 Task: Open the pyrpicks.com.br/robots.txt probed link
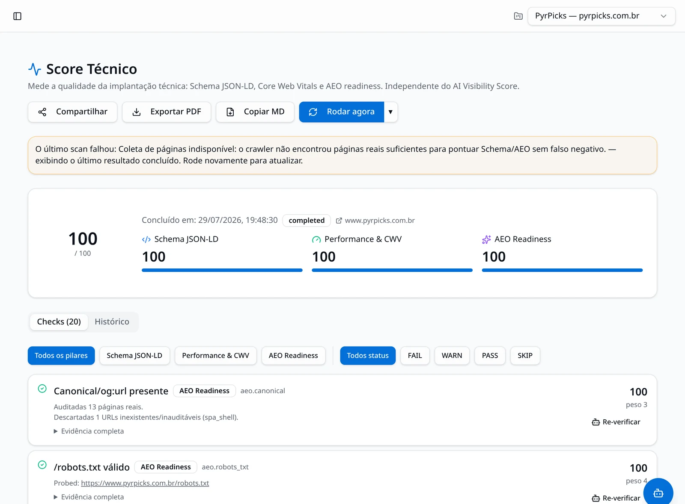pos(145,483)
